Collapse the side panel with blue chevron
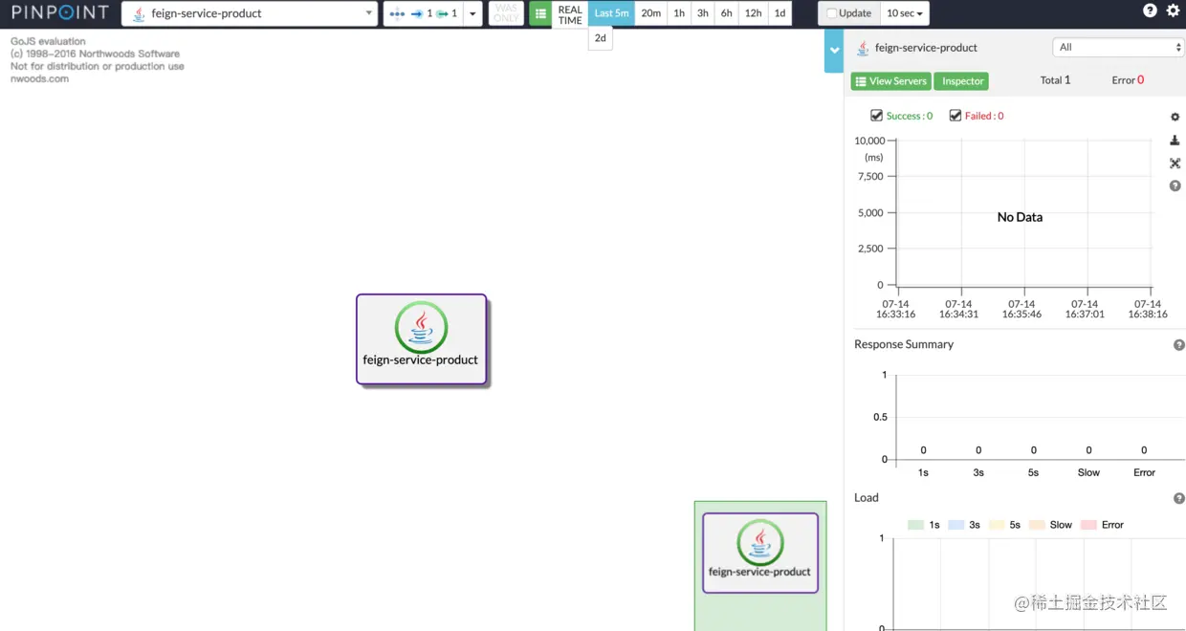Image resolution: width=1186 pixels, height=631 pixels. (834, 51)
